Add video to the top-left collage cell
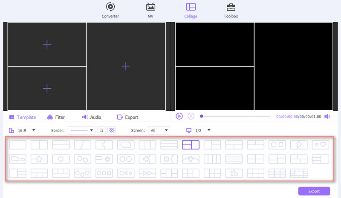 [47, 44]
